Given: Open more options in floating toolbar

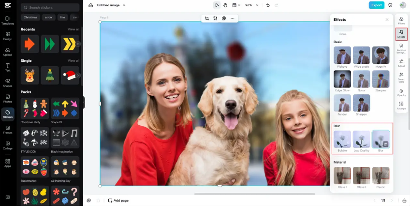Looking at the screenshot, I should [233, 18].
